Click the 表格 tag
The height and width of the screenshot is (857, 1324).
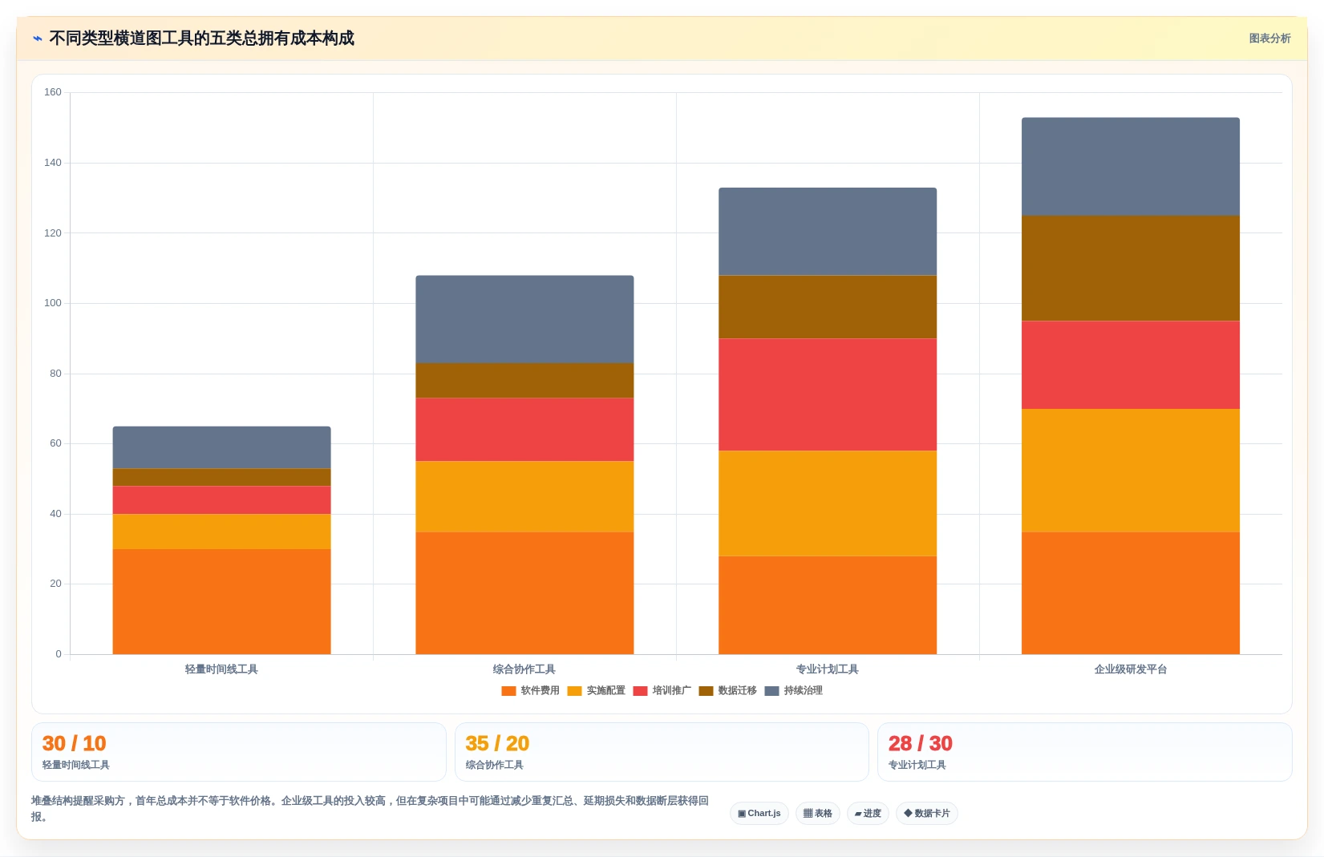click(x=818, y=813)
